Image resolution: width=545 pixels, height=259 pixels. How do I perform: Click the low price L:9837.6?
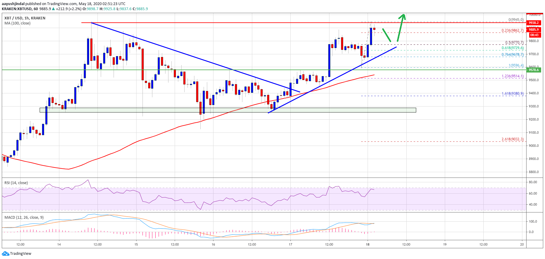tap(124, 9)
